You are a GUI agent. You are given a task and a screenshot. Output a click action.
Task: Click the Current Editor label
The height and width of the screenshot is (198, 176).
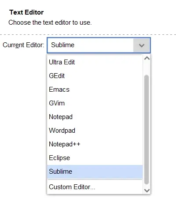[23, 45]
